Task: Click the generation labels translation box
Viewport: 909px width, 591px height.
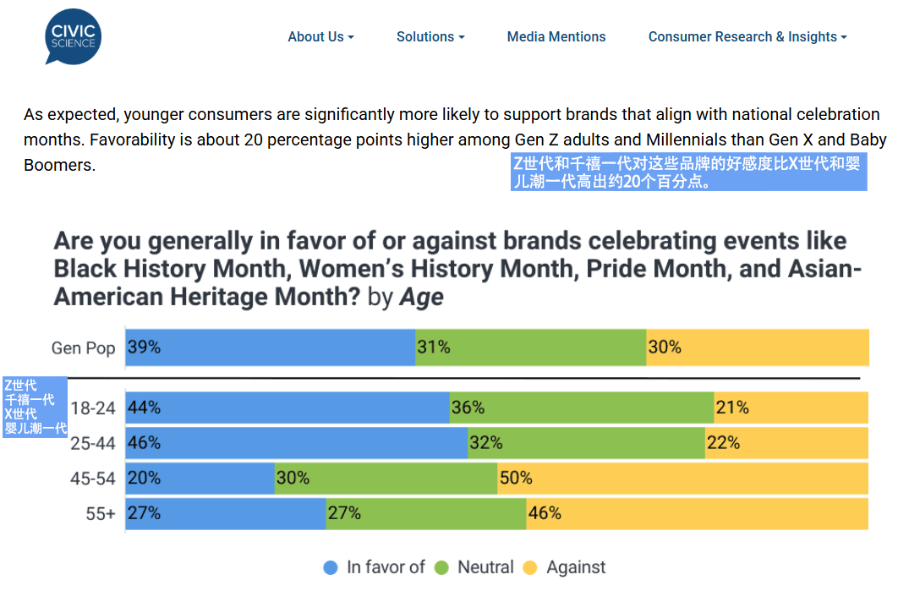Action: click(36, 407)
